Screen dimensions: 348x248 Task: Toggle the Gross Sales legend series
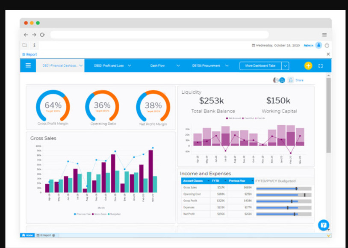99,214
